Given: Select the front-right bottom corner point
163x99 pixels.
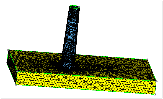Looking at the screenshot, I should tap(155, 94).
